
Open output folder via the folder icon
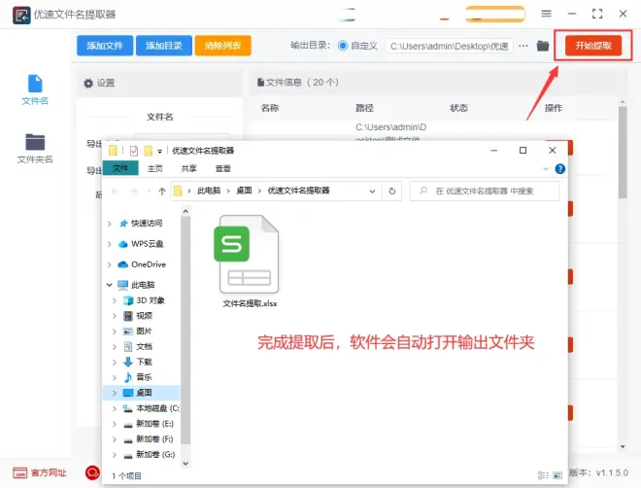pos(543,46)
